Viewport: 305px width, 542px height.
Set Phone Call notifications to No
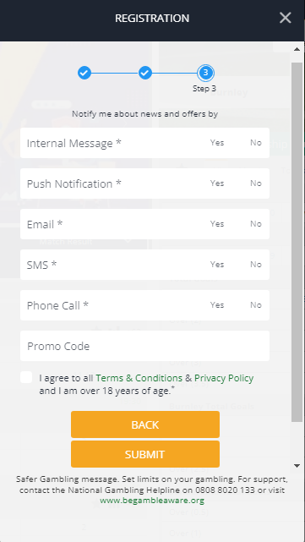pyautogui.click(x=256, y=305)
